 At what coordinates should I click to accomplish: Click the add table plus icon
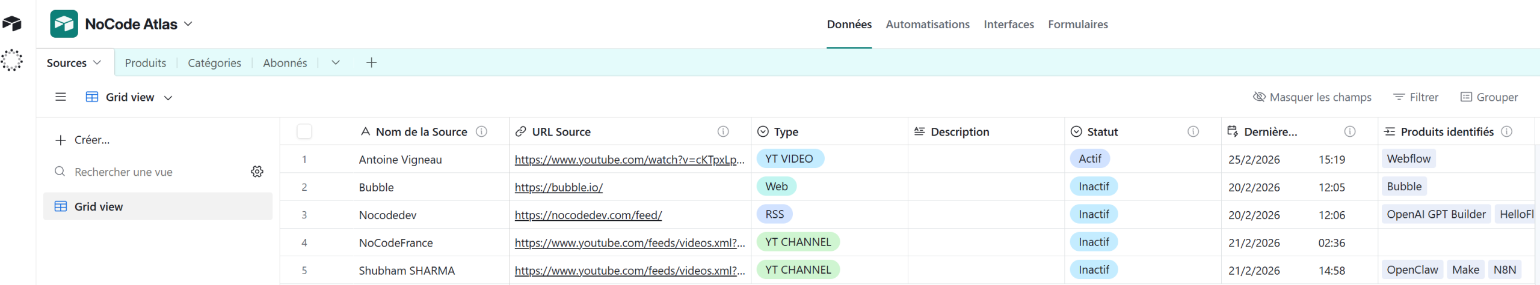[x=372, y=62]
